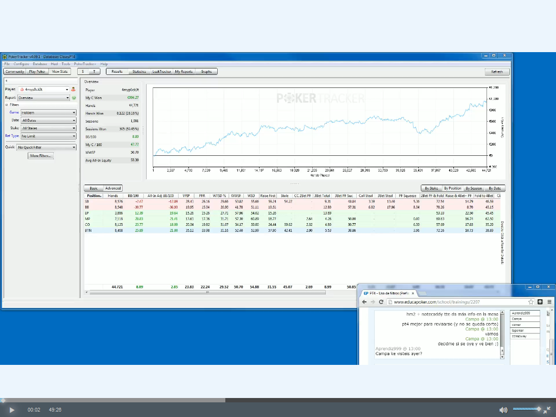Open the Date All Dates dropdown
The image size is (556, 417).
click(48, 121)
